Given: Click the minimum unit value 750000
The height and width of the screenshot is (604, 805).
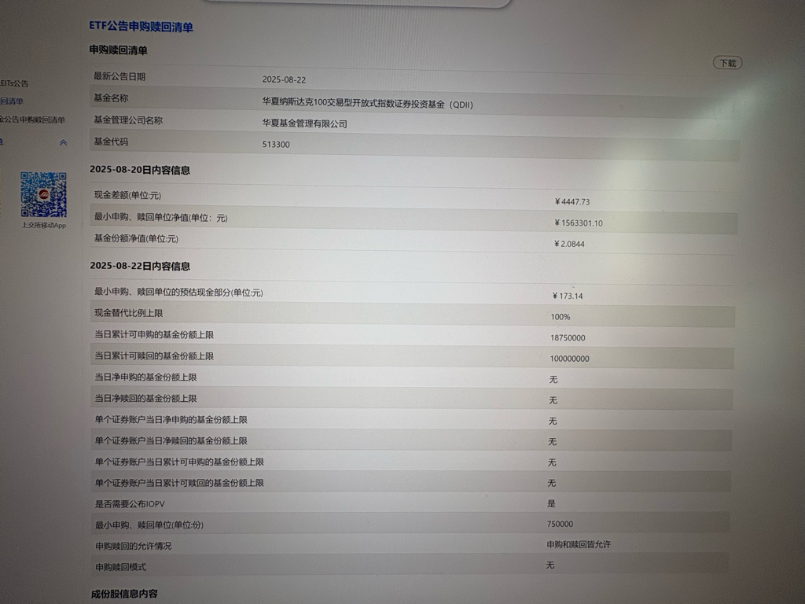Looking at the screenshot, I should click(x=560, y=524).
